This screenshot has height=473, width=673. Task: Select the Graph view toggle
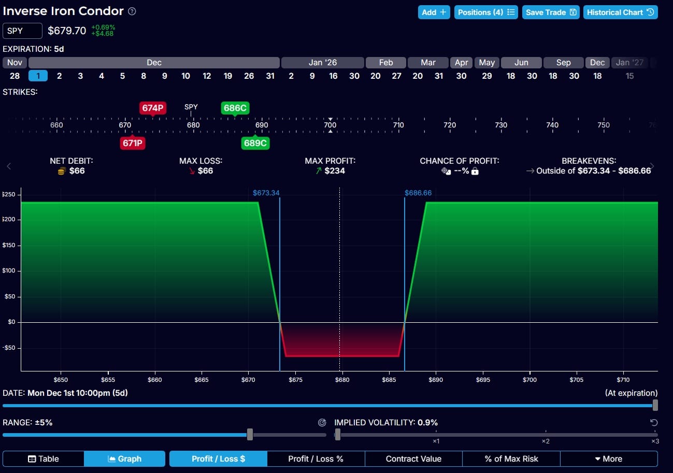point(124,459)
